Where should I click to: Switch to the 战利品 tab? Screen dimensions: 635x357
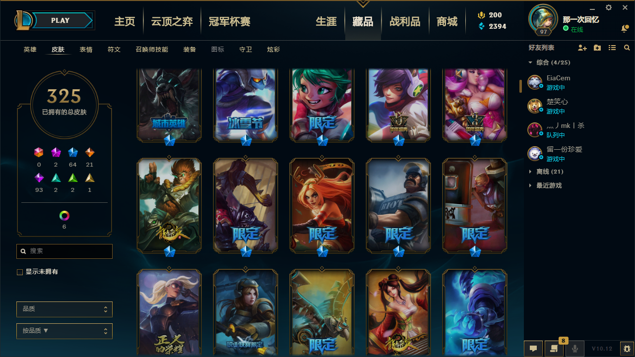(x=405, y=22)
